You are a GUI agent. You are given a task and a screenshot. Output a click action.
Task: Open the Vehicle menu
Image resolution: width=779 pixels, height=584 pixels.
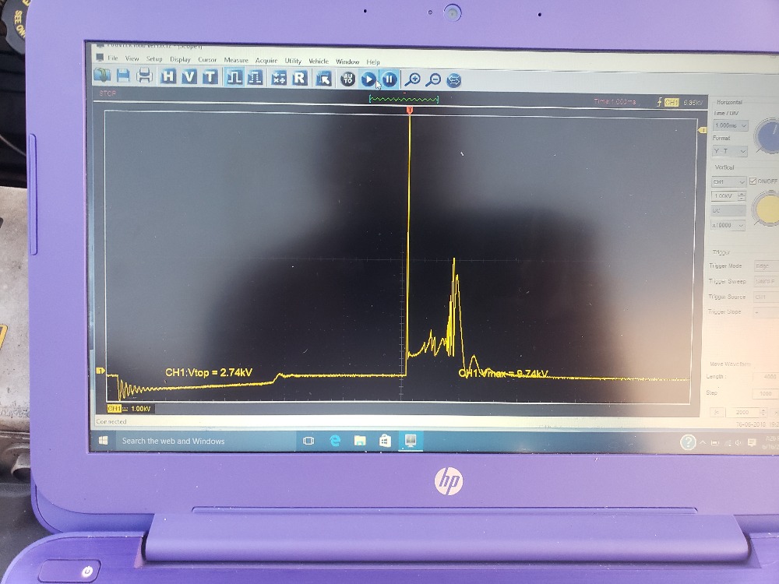tap(319, 61)
